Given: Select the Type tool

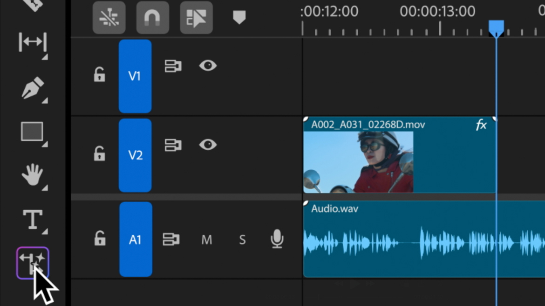Looking at the screenshot, I should pos(33,219).
